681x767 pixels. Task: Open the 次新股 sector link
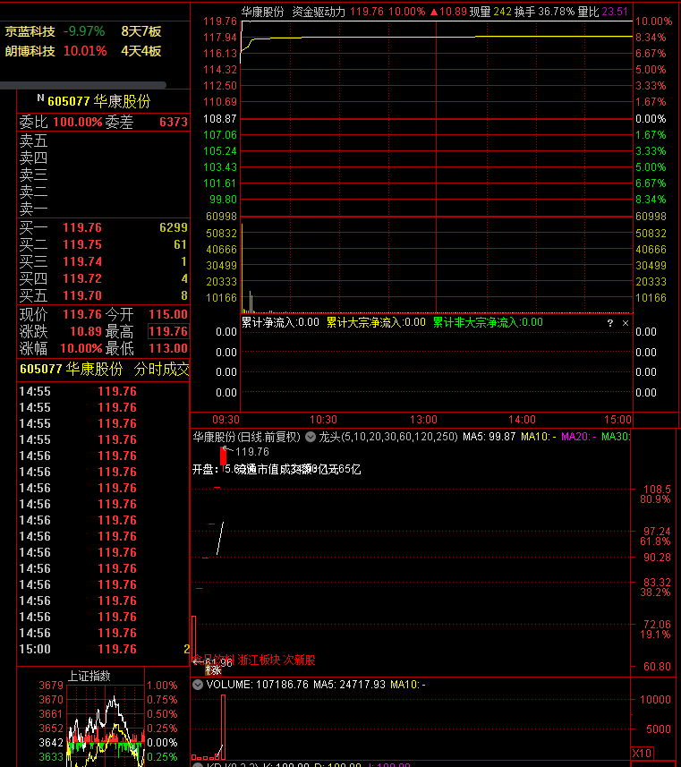click(x=300, y=660)
